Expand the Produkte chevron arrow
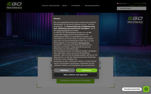The image size is (151, 94). point(82,6)
